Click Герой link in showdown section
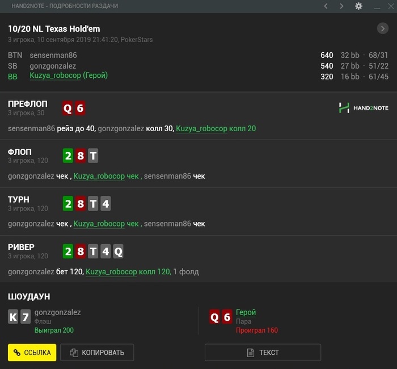 (x=246, y=312)
